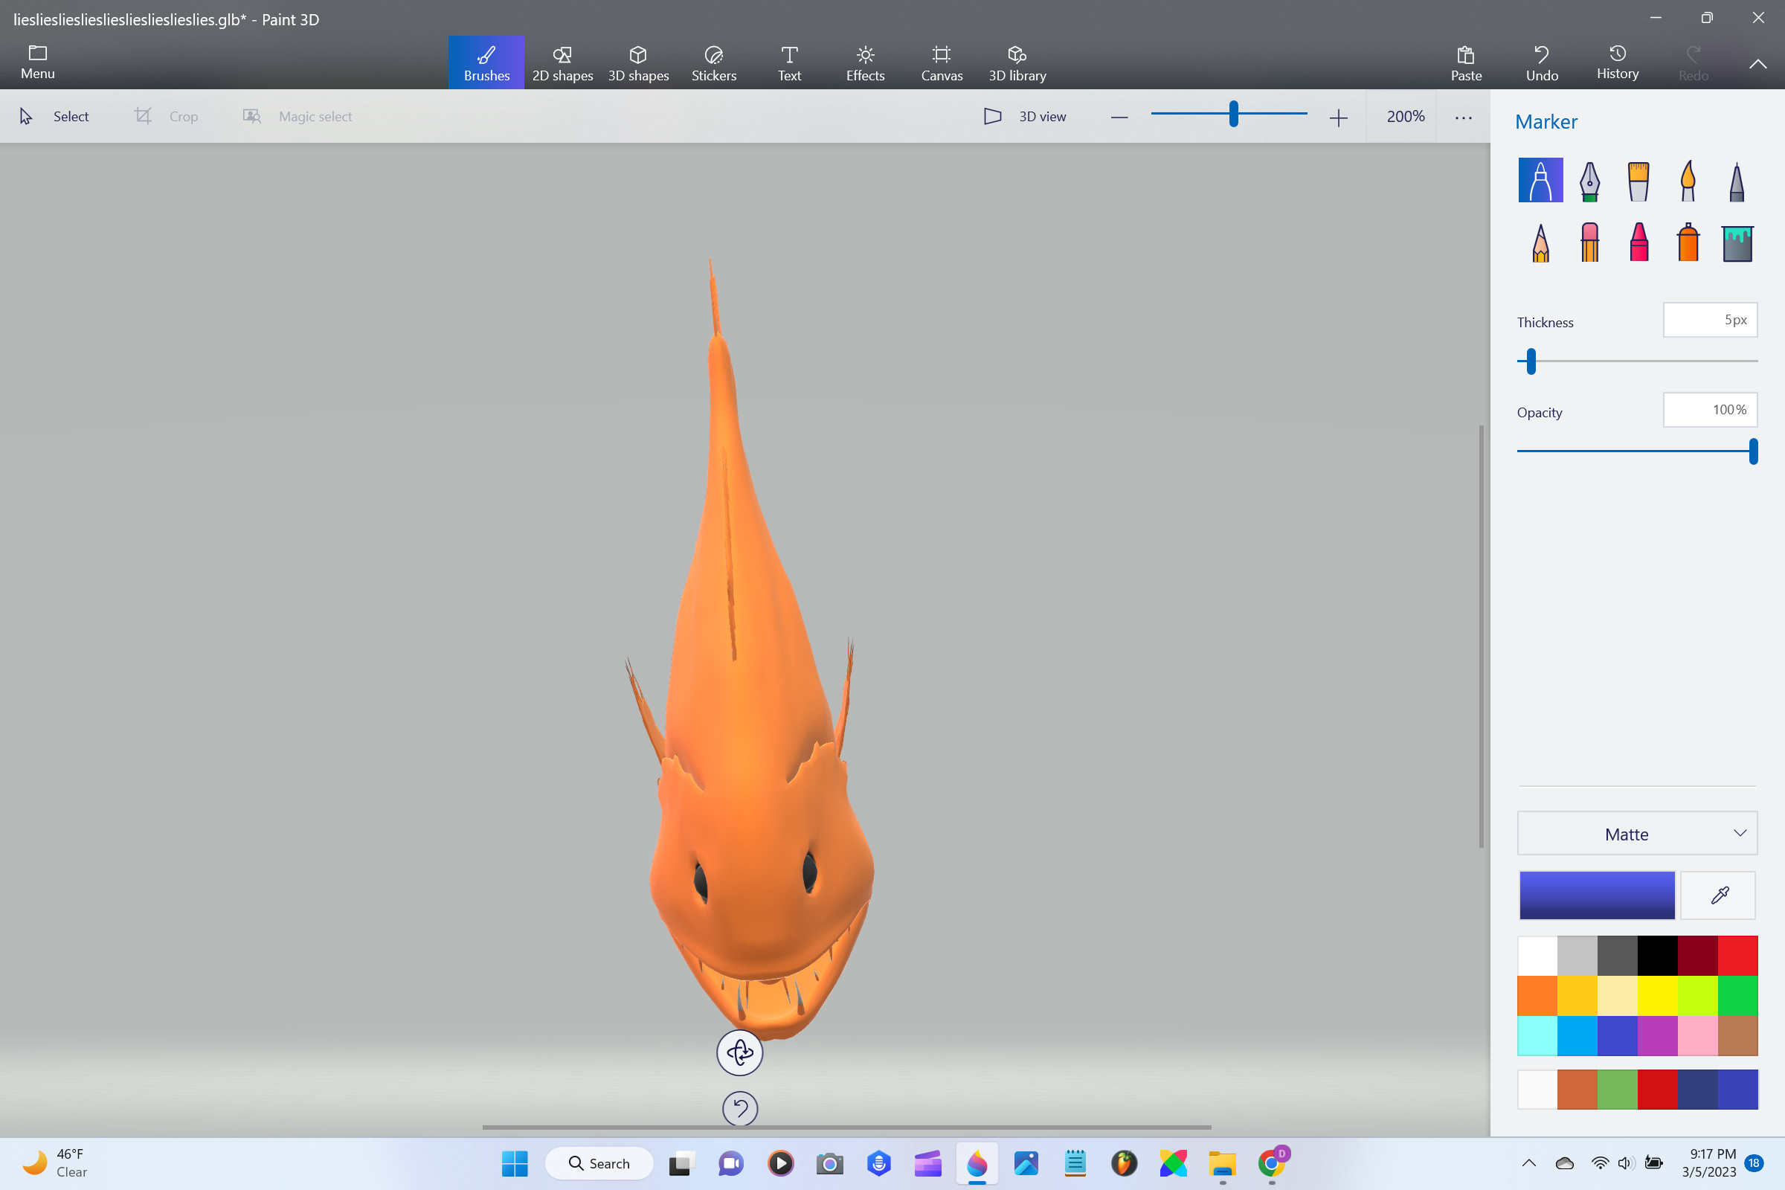The height and width of the screenshot is (1190, 1785).
Task: Open the Effects tab
Action: [x=865, y=63]
